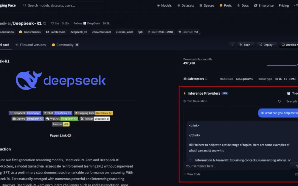Select the conversational tag

click(x=102, y=32)
